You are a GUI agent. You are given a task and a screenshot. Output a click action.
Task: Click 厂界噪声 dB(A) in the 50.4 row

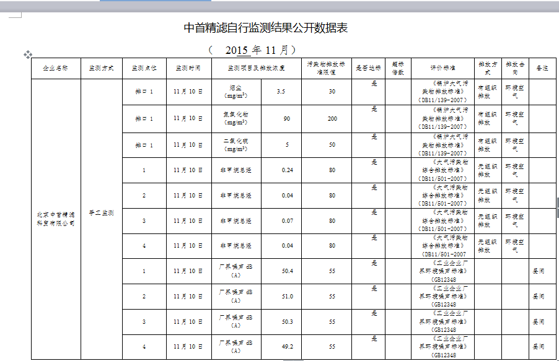(x=235, y=271)
